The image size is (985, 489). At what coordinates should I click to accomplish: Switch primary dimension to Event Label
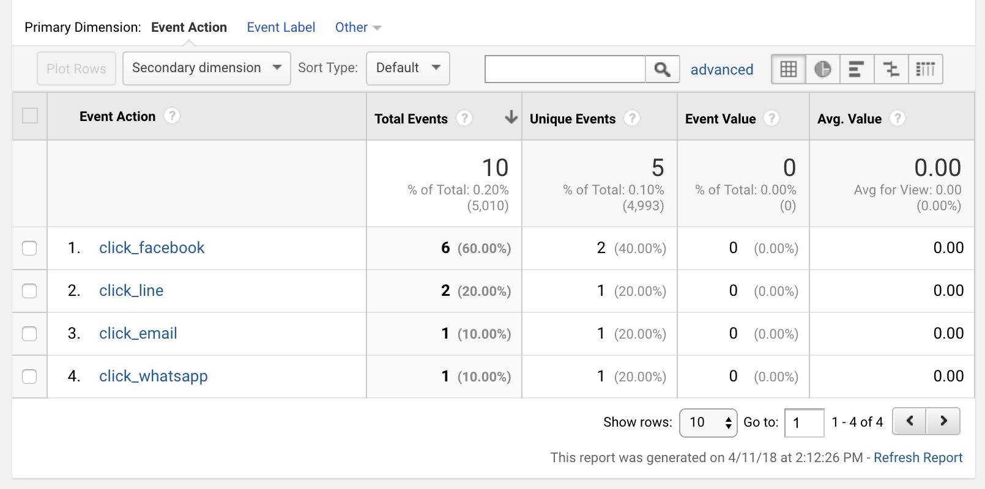[x=281, y=28]
